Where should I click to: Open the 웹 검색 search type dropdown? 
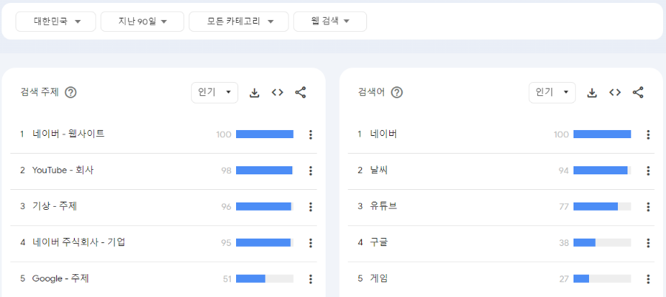(330, 21)
